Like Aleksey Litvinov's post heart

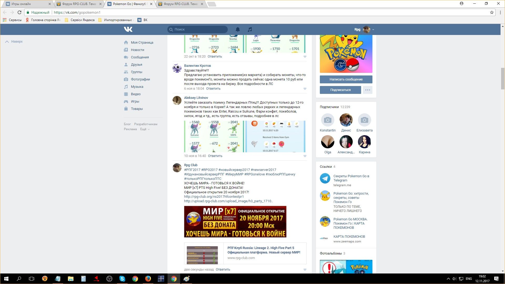click(x=305, y=156)
